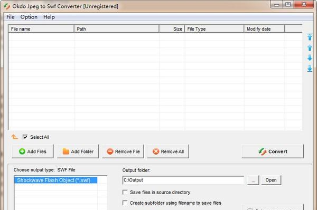This screenshot has width=317, height=210.
Task: Enable Save files in source directory
Action: pyautogui.click(x=125, y=192)
